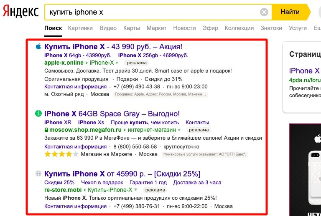
Task: Click the Купить-iPhone-X URL path
Action: pyautogui.click(x=110, y=190)
